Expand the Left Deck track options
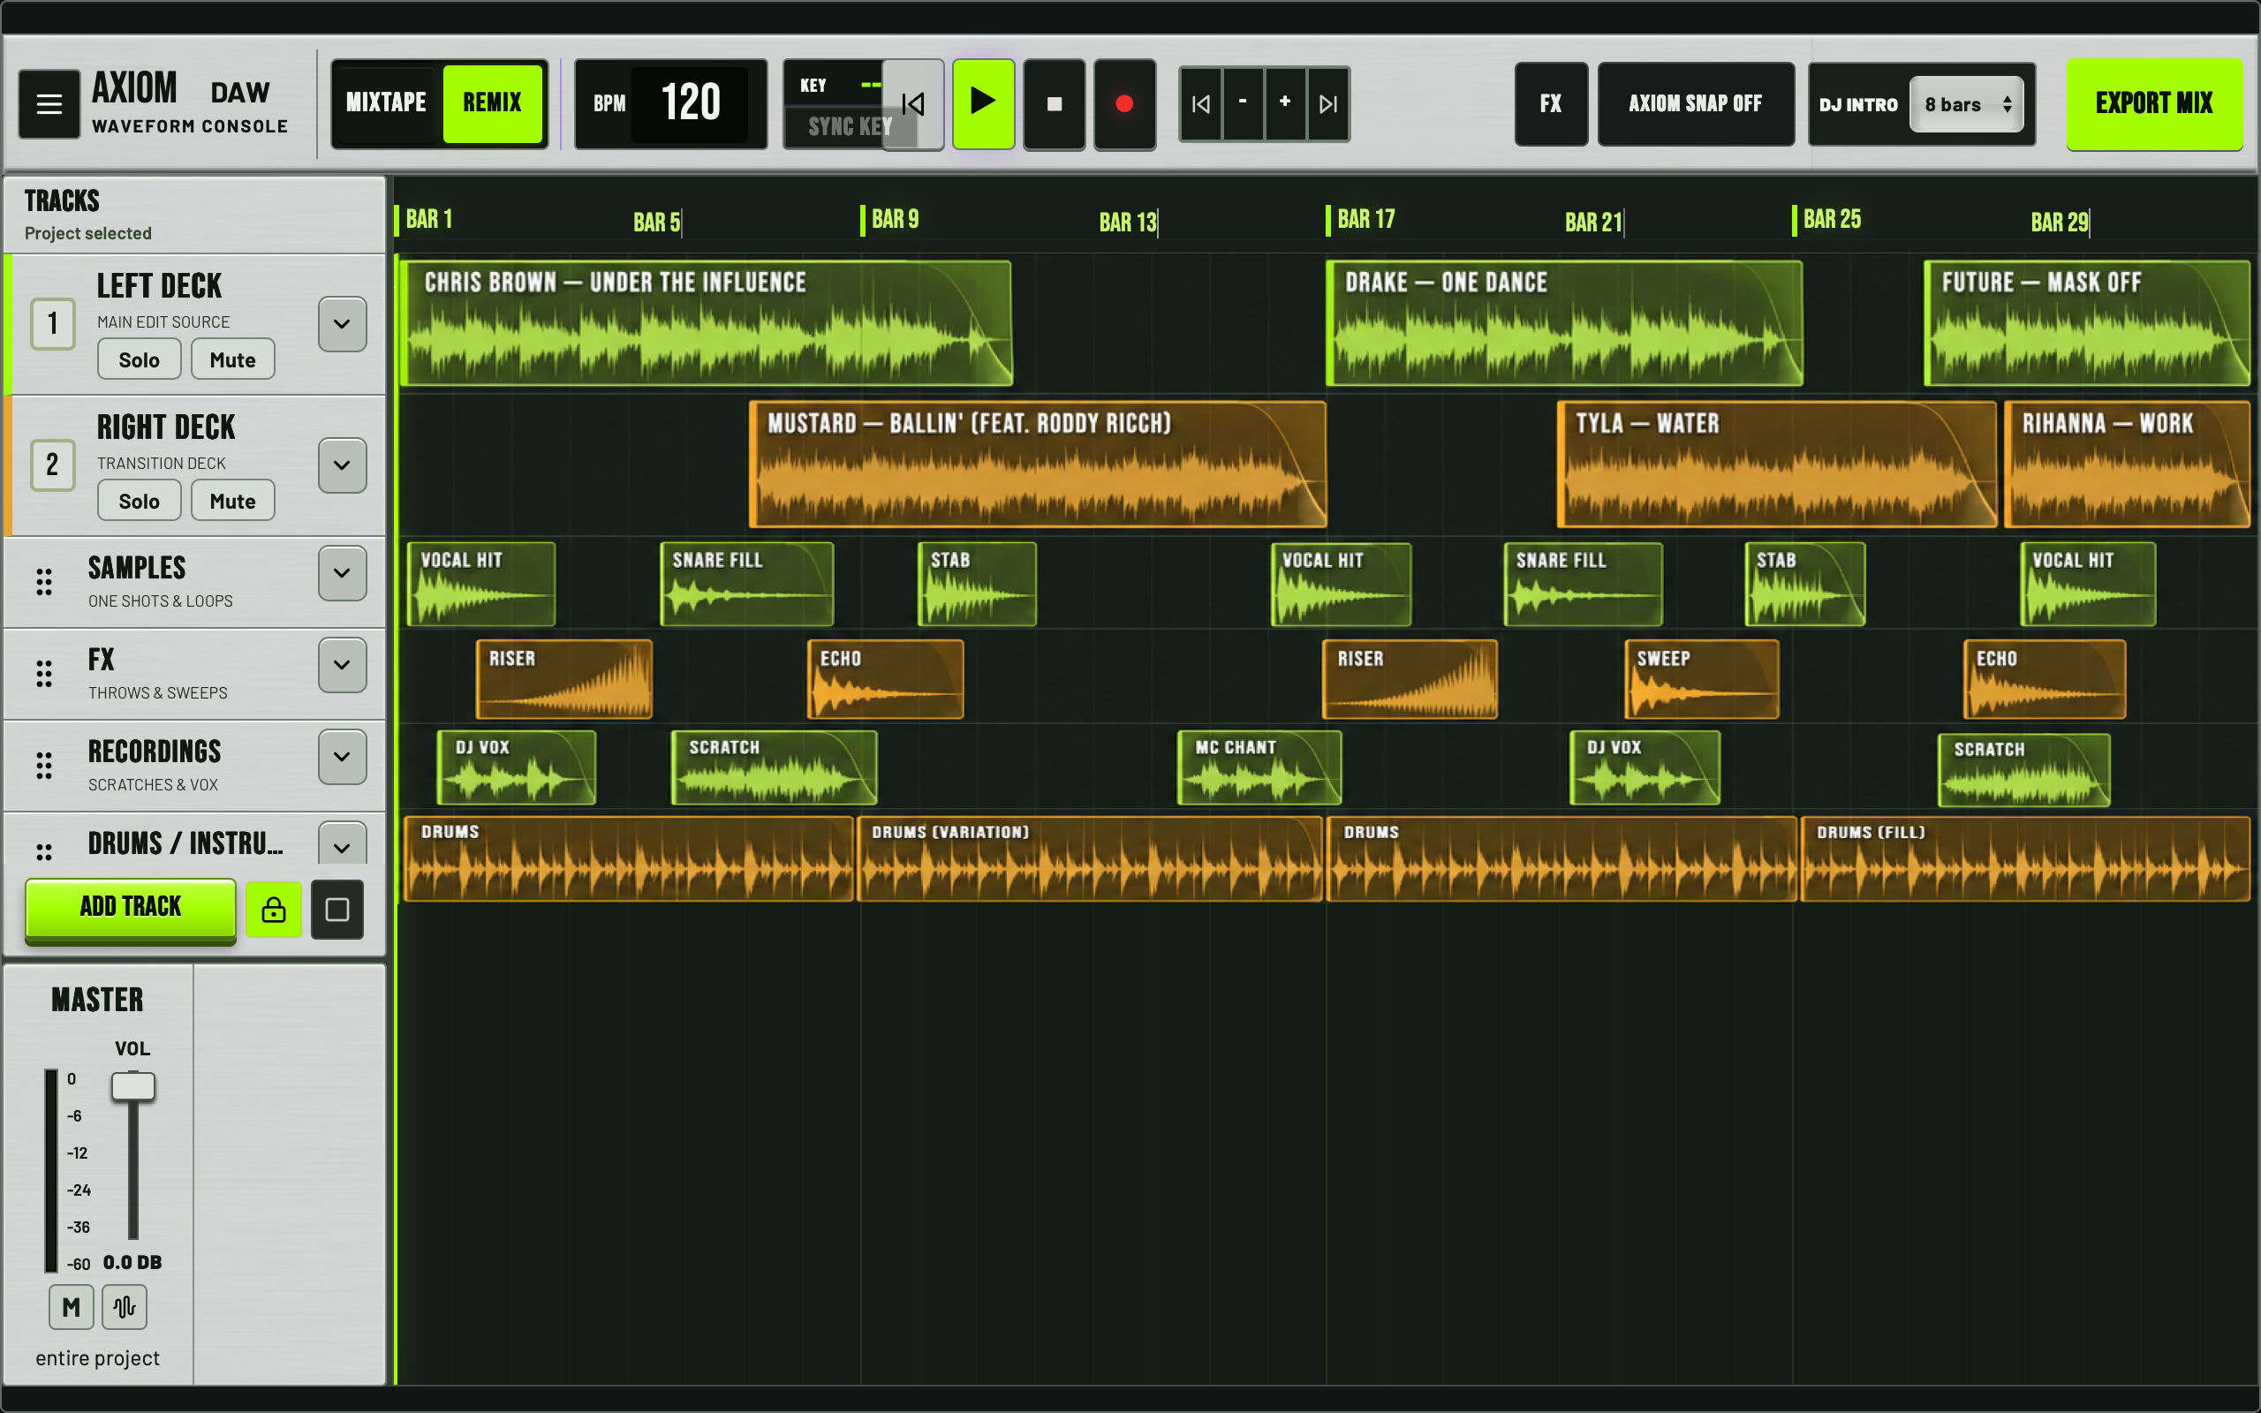Screen dimensions: 2261x1413 (x=342, y=324)
